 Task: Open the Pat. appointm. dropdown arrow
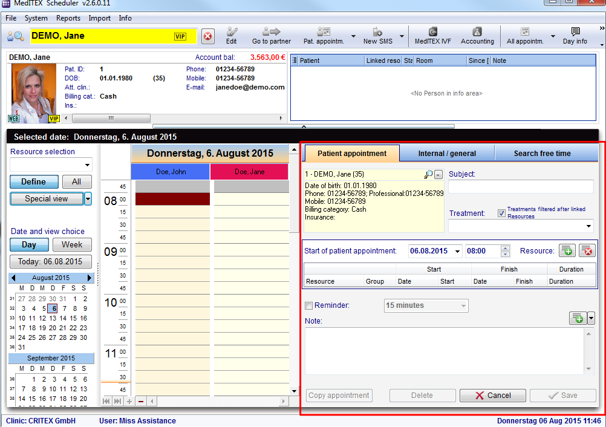click(x=353, y=36)
